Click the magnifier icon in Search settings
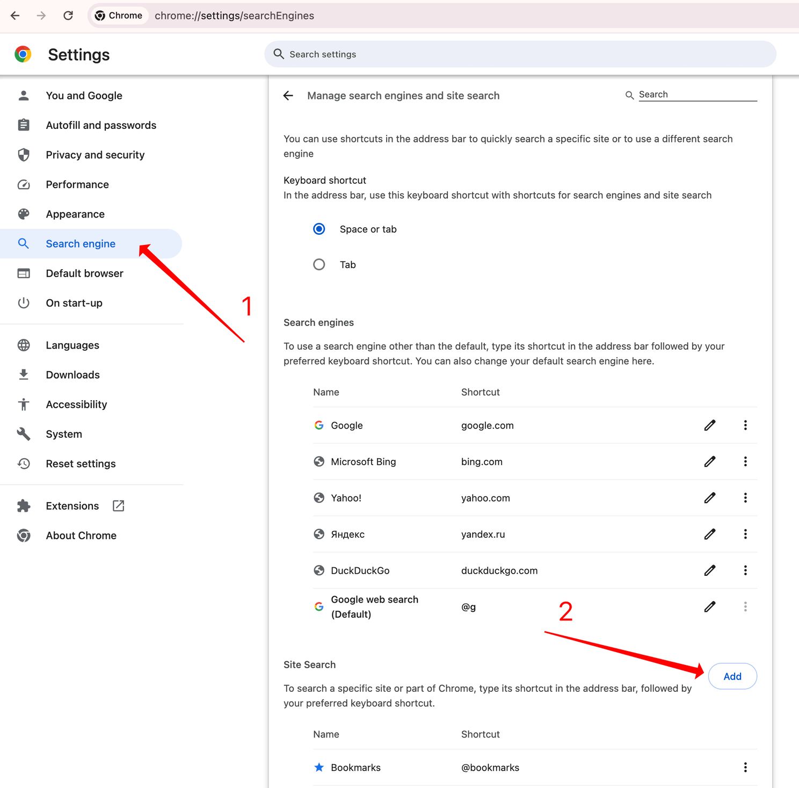The height and width of the screenshot is (788, 799). 279,54
